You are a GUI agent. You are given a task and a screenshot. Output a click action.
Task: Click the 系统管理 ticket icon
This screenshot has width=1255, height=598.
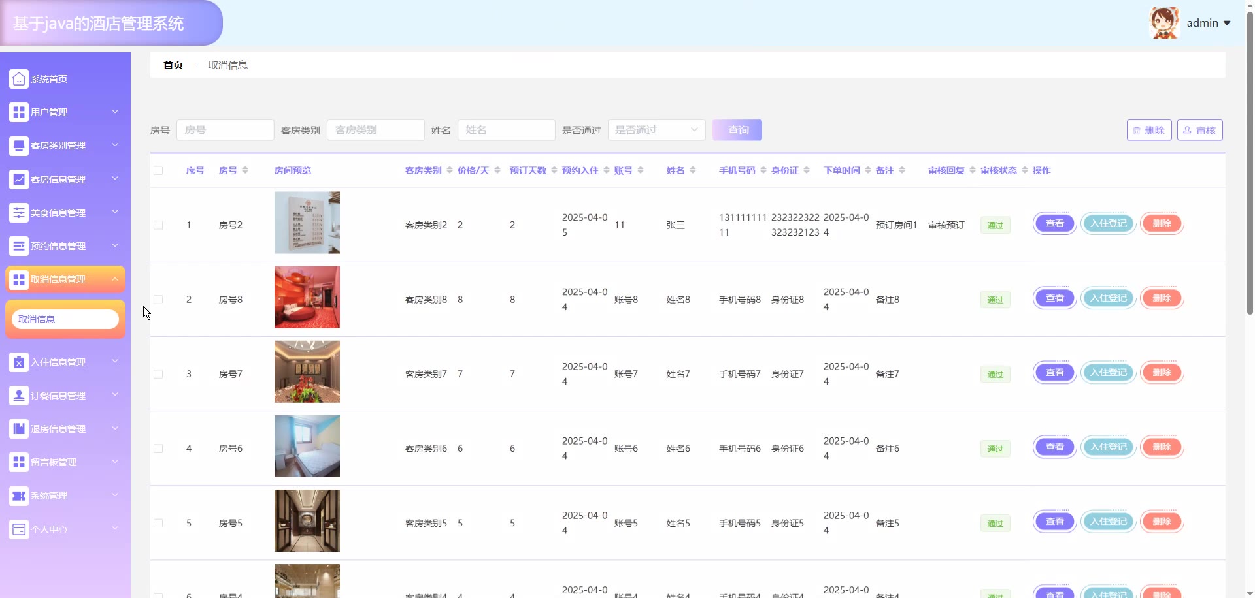[x=19, y=496]
